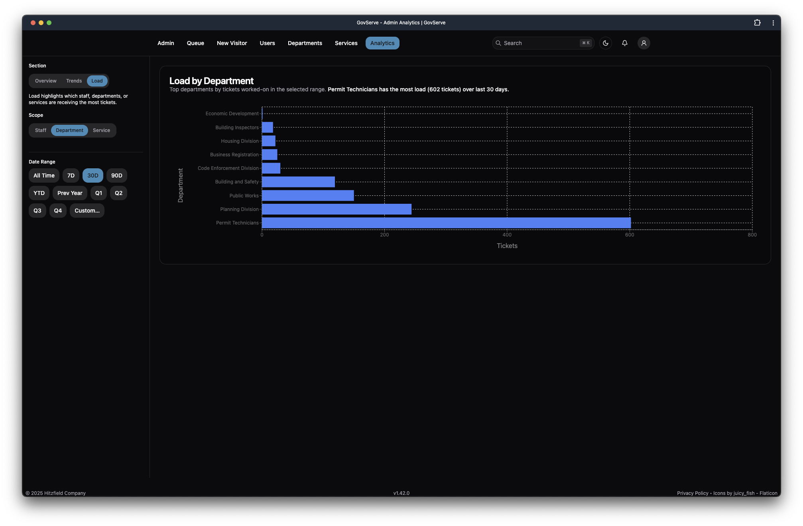Switch to the Trends section
Image resolution: width=803 pixels, height=526 pixels.
pyautogui.click(x=74, y=81)
